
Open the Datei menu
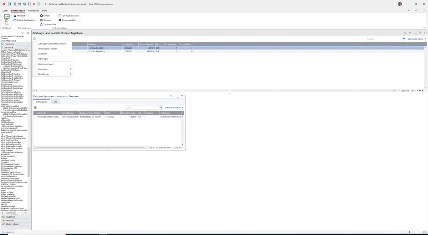(5, 11)
